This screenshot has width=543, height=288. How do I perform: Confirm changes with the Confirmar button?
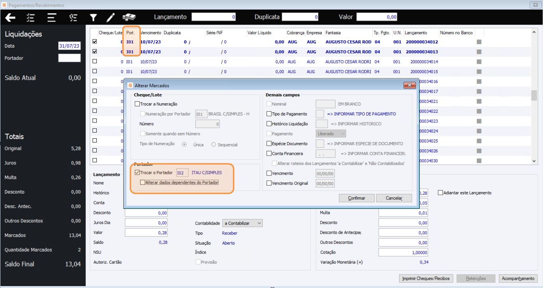356,198
